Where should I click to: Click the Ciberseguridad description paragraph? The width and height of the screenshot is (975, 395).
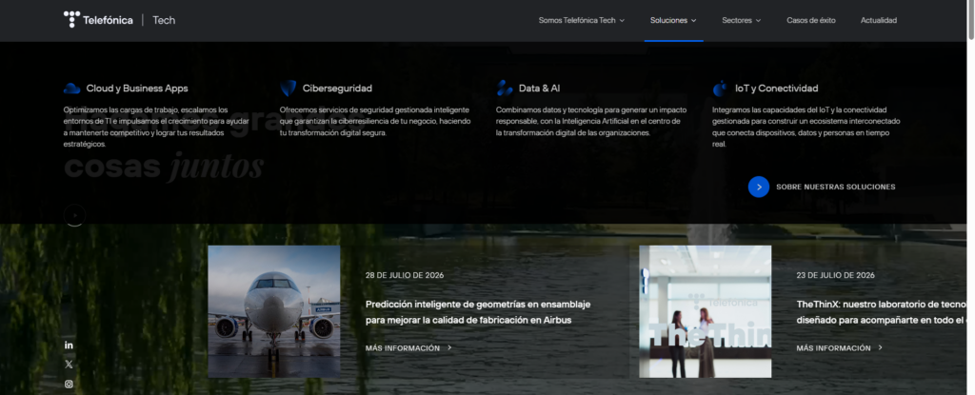point(375,121)
